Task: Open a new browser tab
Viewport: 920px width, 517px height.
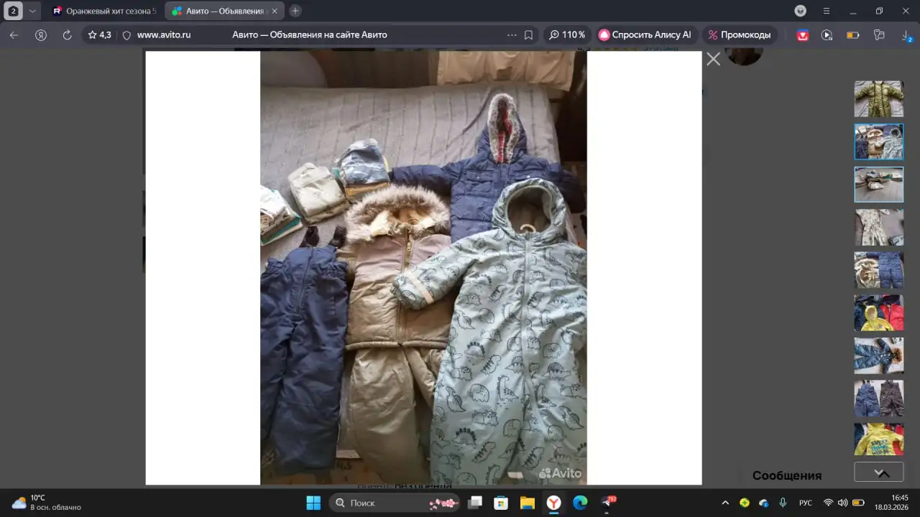Action: pos(295,11)
